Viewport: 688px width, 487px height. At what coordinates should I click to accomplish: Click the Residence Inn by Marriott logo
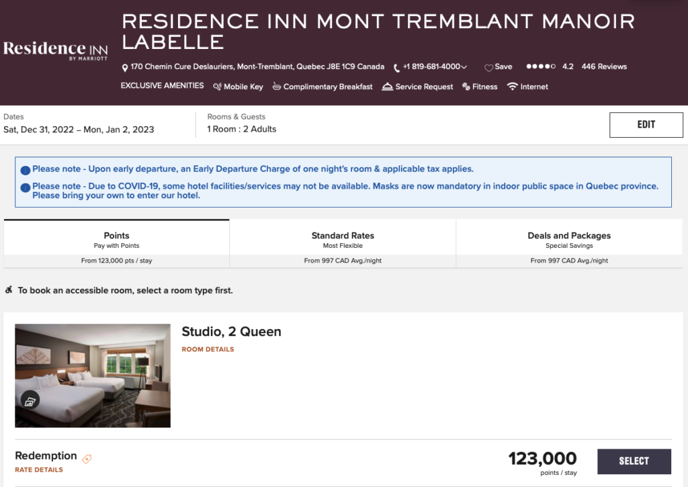[x=55, y=48]
